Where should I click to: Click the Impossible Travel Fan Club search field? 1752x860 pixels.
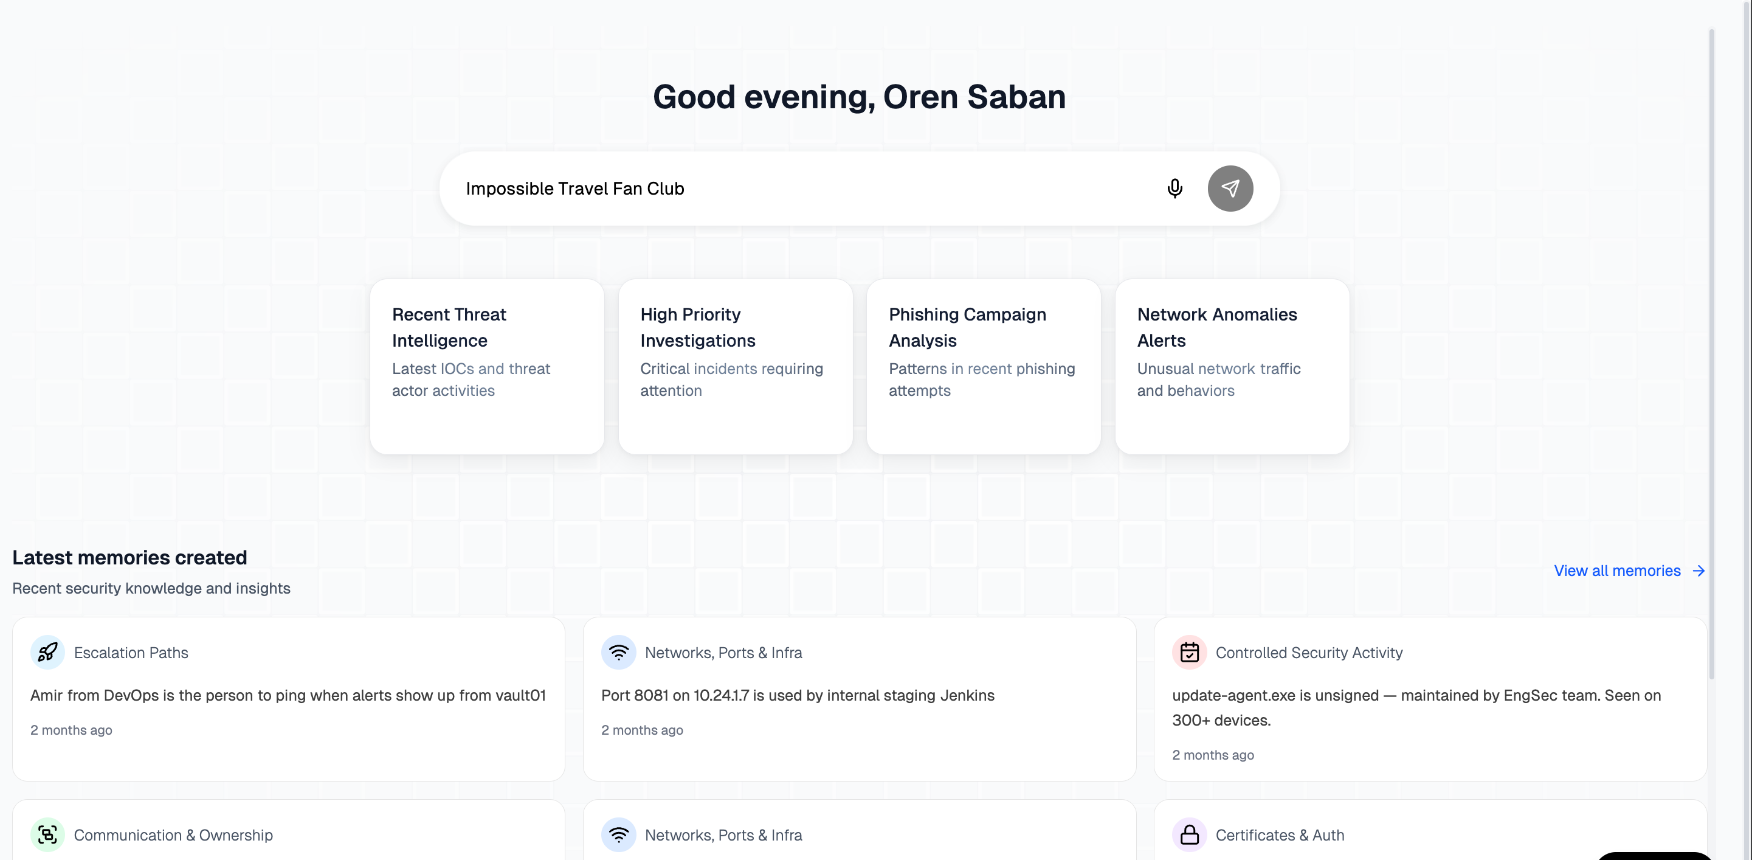coord(802,189)
